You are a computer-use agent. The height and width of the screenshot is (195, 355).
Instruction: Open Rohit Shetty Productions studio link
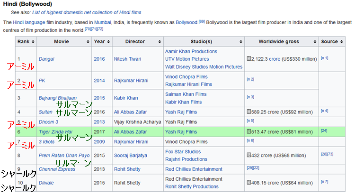pos(192,186)
